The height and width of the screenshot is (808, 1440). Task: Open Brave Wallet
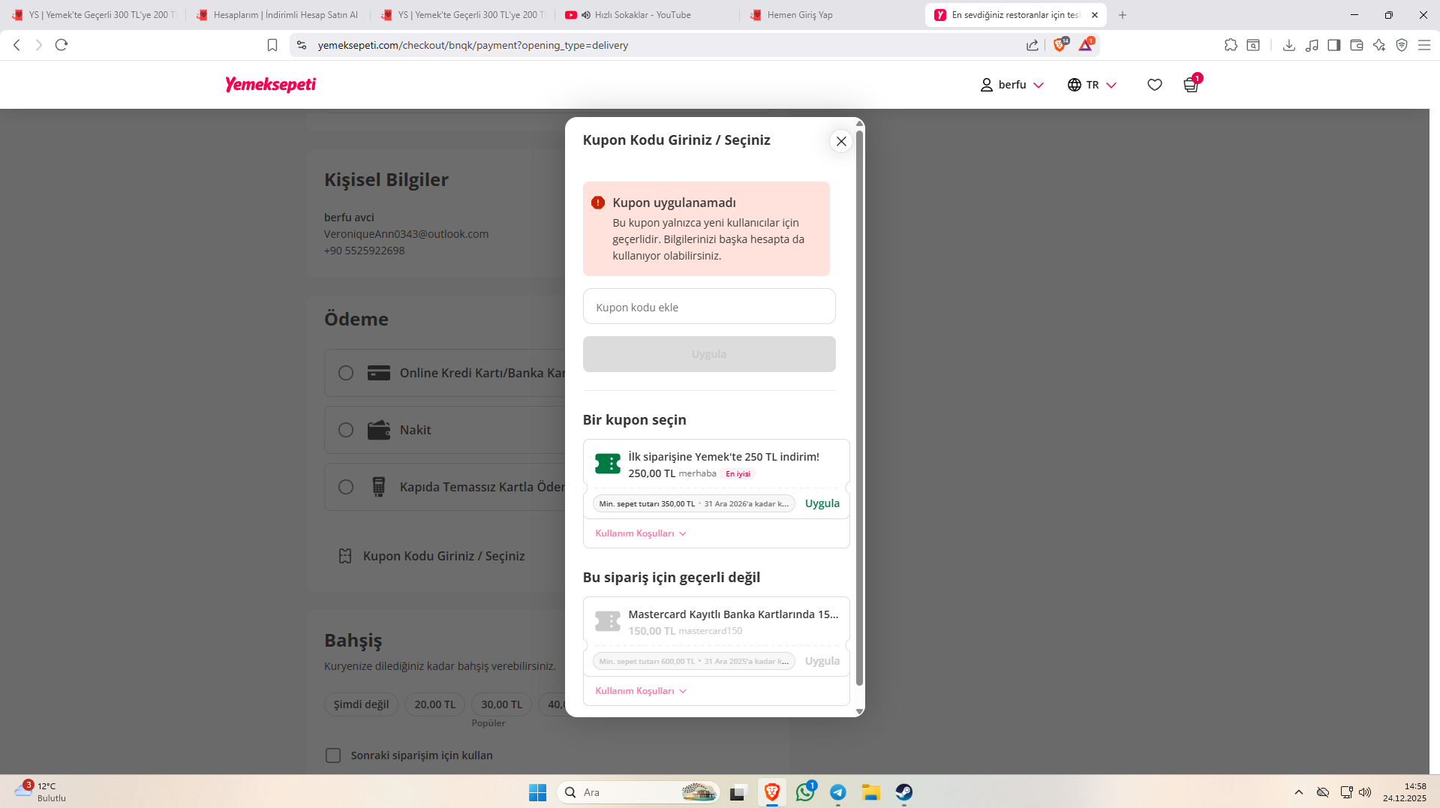click(x=1357, y=45)
